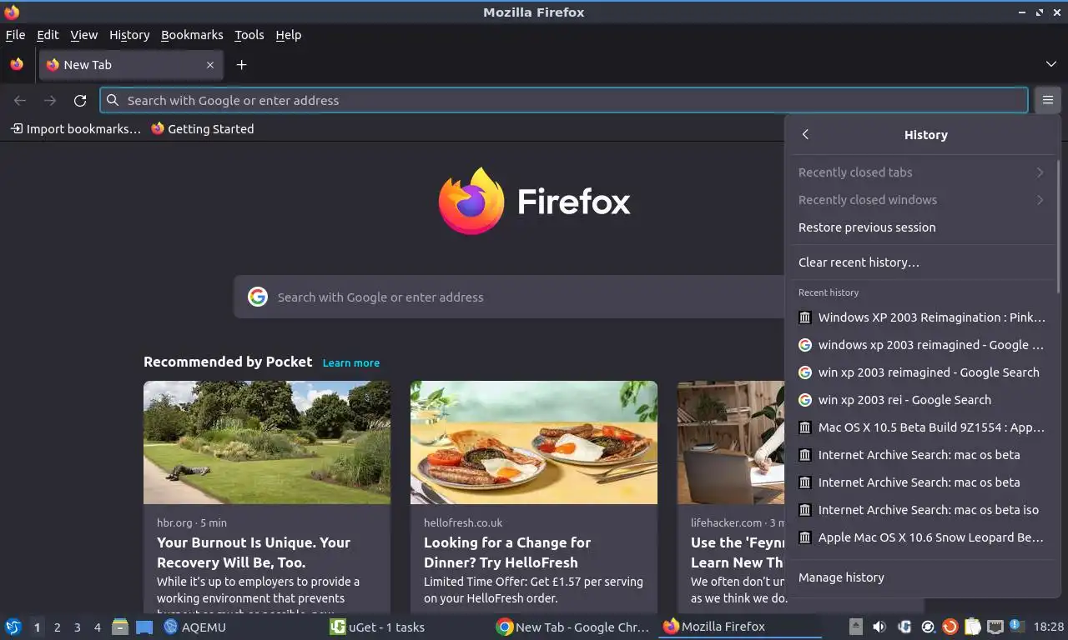
Task: Switch to New Tab - Google Chrome window
Action: pos(574,627)
